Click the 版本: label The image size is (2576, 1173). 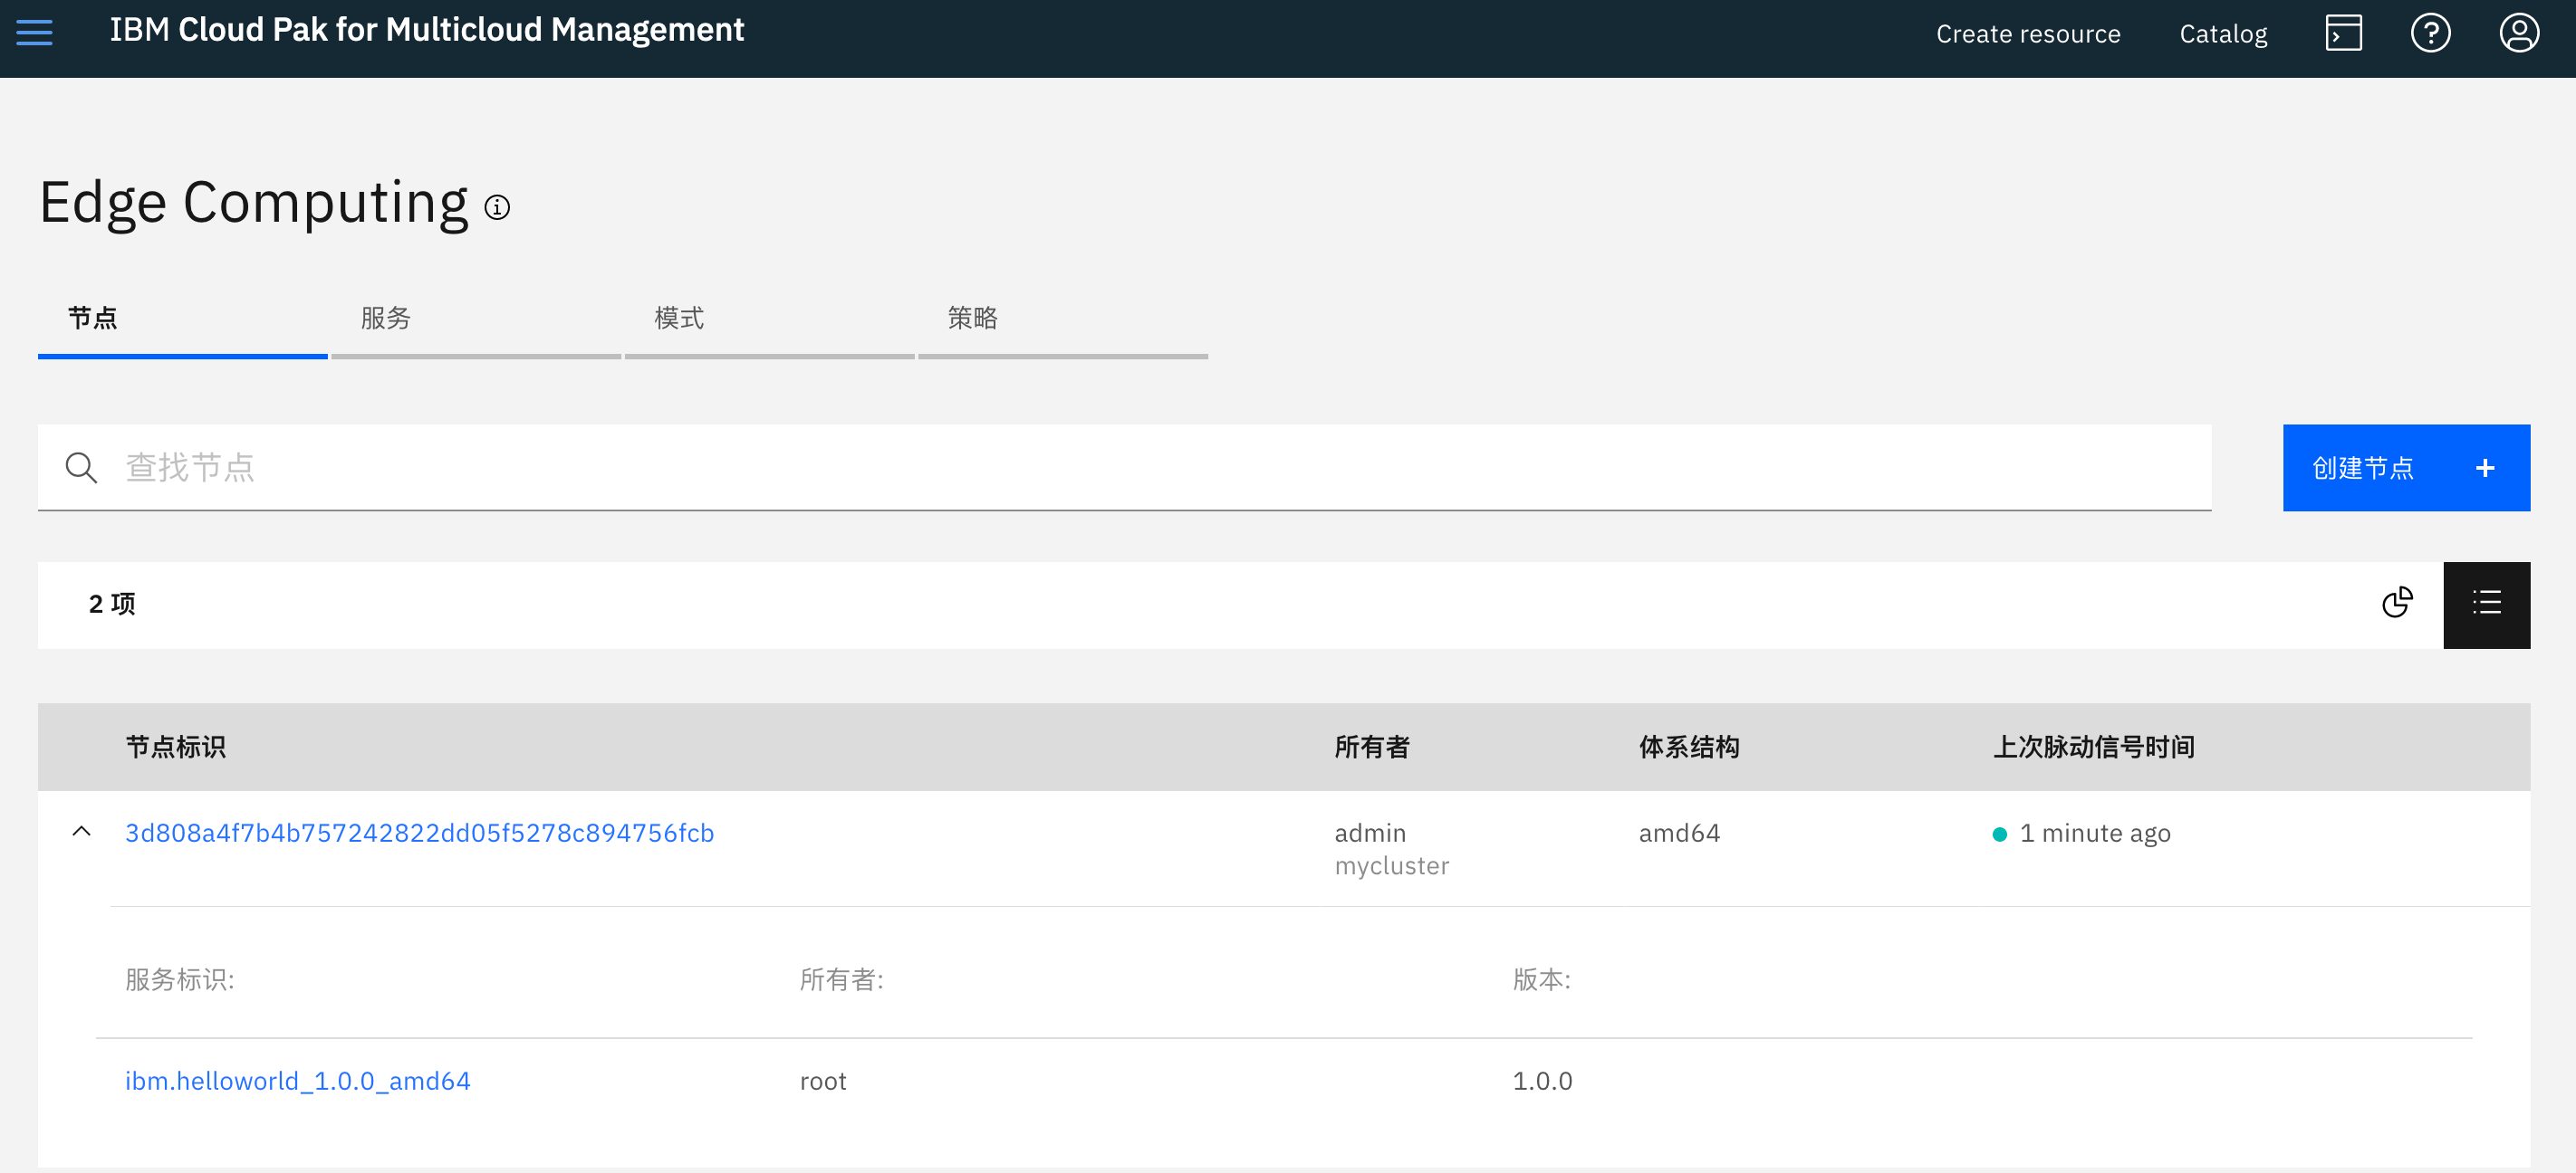(1540, 979)
